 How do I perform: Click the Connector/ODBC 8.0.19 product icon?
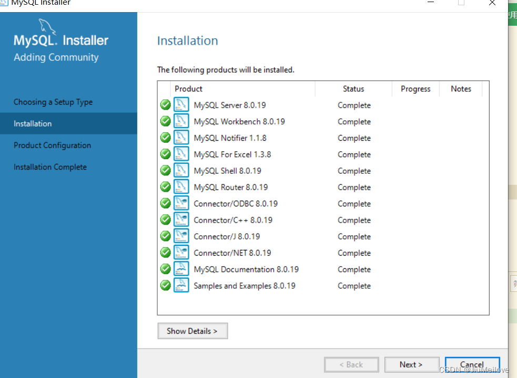pyautogui.click(x=181, y=204)
